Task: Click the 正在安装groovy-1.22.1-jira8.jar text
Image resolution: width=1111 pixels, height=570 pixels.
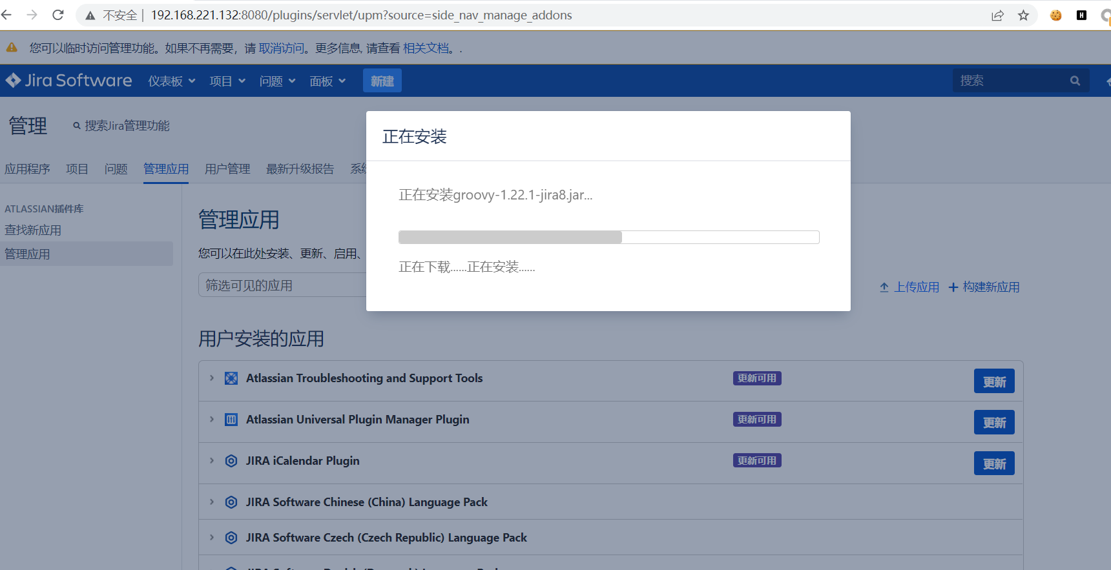Action: pyautogui.click(x=495, y=195)
